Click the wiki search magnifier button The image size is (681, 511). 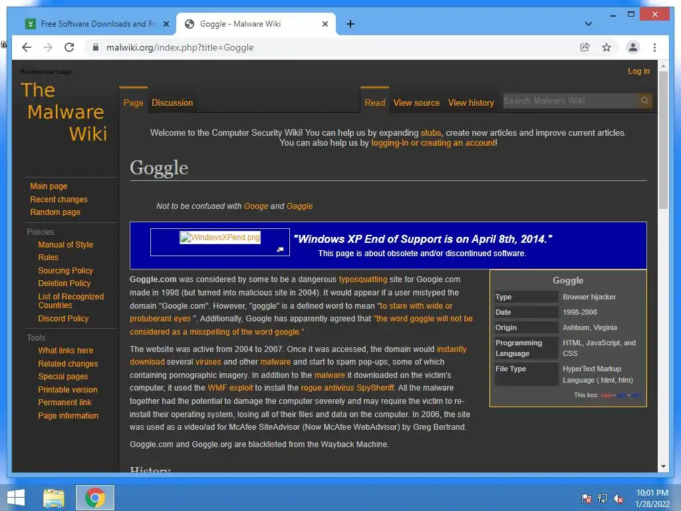pos(644,101)
